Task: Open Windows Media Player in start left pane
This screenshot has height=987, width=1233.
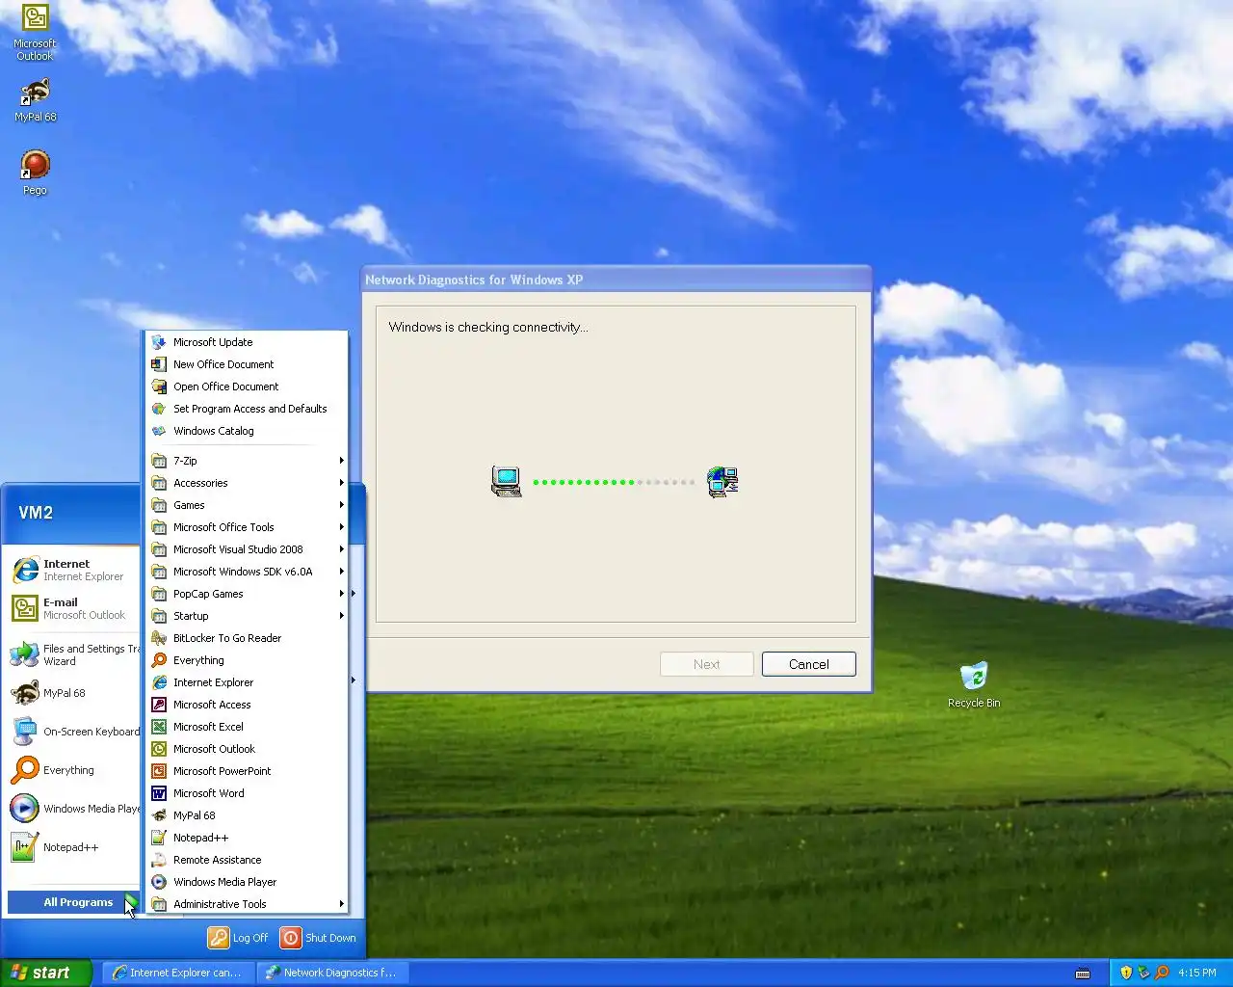Action: coord(73,809)
